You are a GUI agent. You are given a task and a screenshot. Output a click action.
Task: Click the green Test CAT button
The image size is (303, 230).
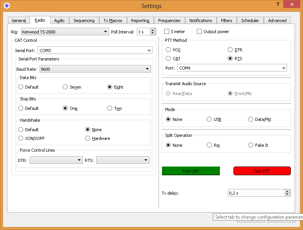pos(191,171)
